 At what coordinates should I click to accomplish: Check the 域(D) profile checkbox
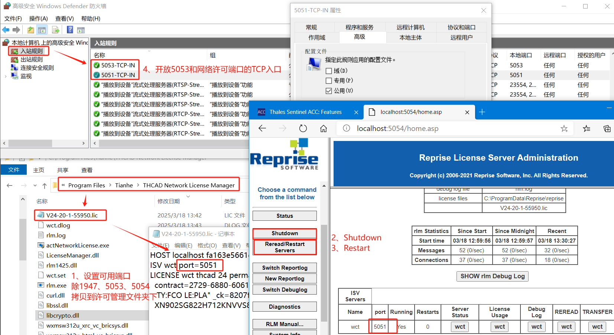pos(329,71)
